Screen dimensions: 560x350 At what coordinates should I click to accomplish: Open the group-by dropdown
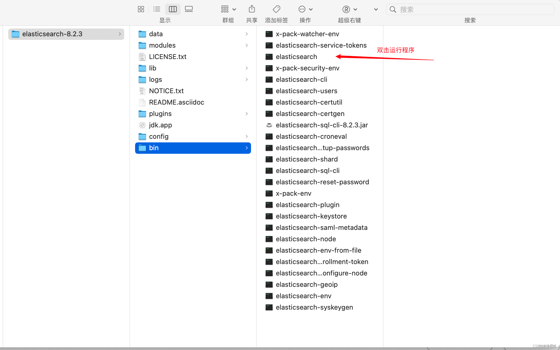coord(228,9)
